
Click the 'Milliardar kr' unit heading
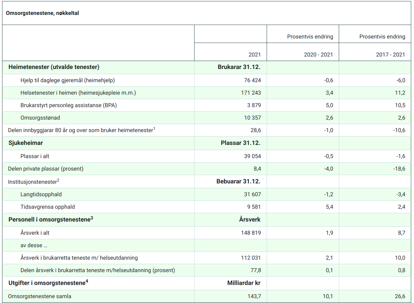244,283
